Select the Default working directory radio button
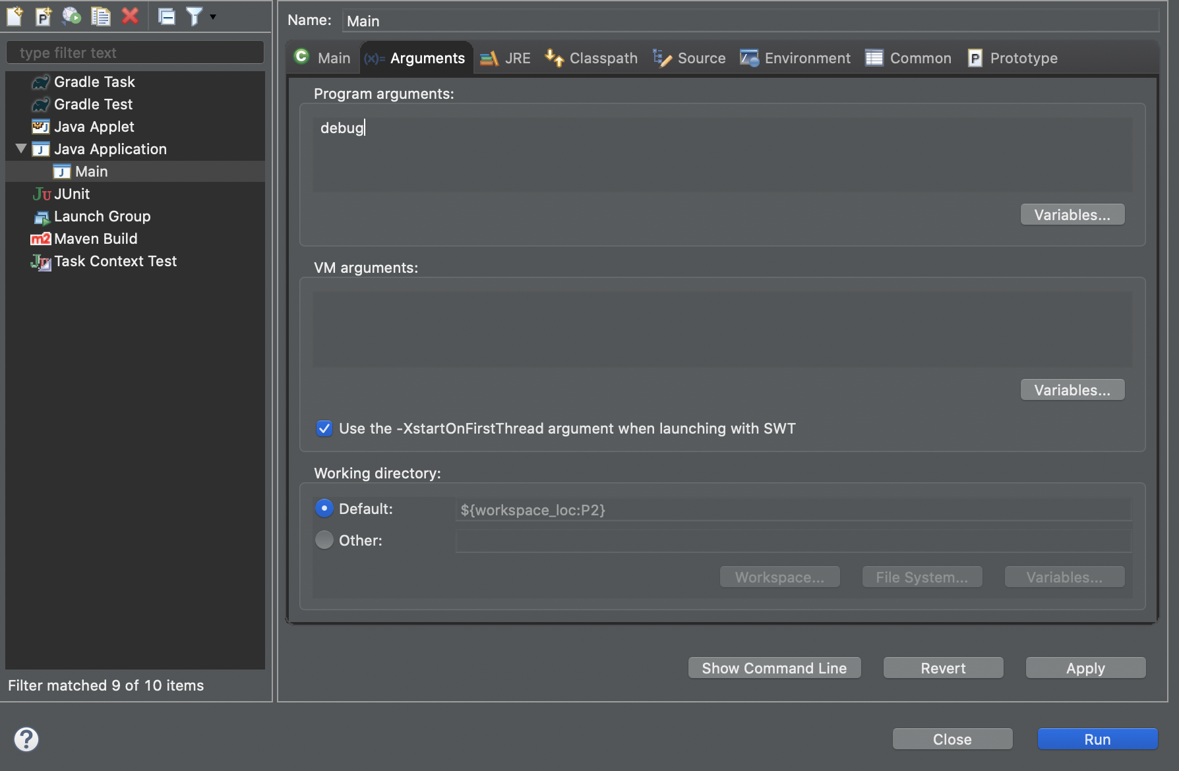Image resolution: width=1179 pixels, height=771 pixels. point(324,508)
